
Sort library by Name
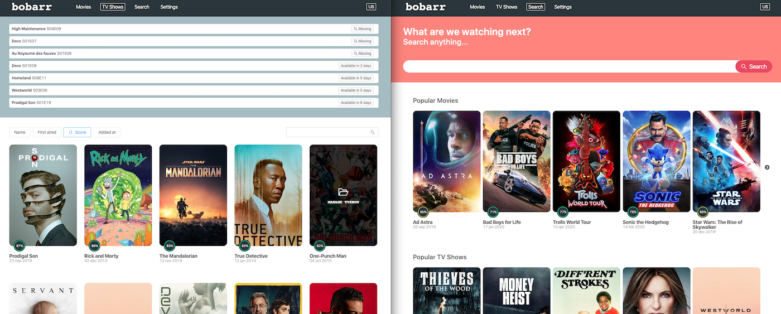coord(20,132)
